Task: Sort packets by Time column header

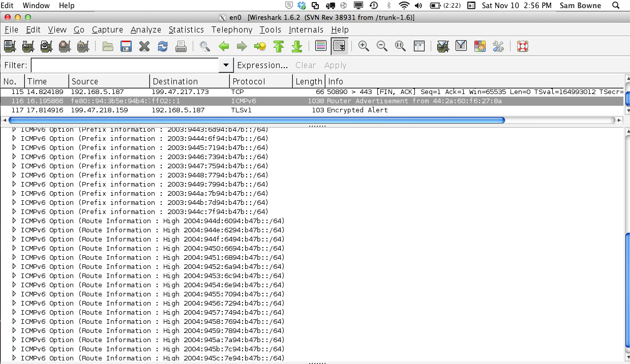Action: (x=47, y=81)
